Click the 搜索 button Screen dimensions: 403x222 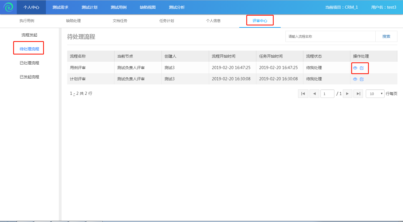(x=386, y=36)
